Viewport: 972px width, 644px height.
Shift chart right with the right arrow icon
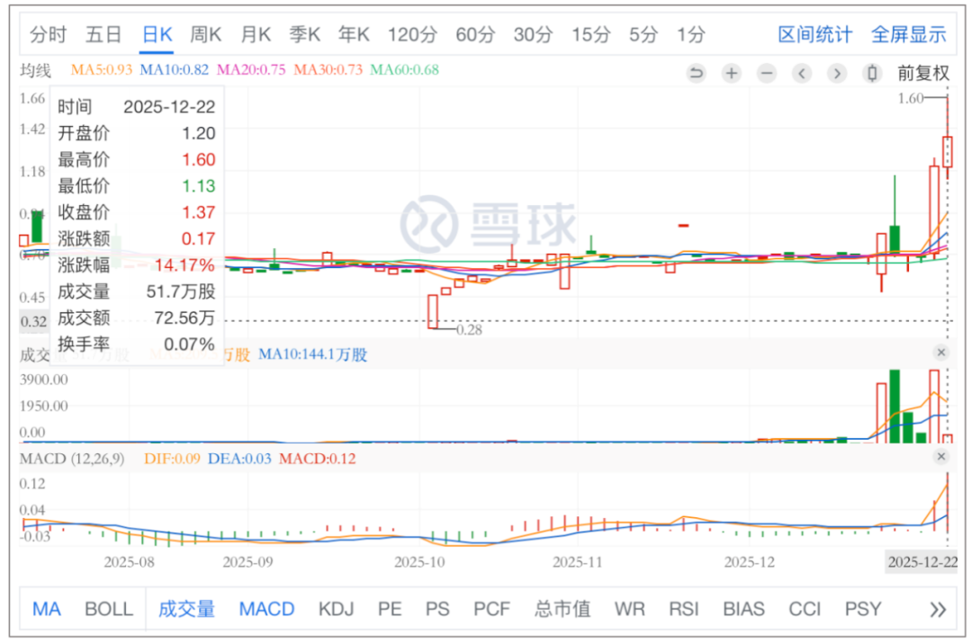tap(836, 74)
